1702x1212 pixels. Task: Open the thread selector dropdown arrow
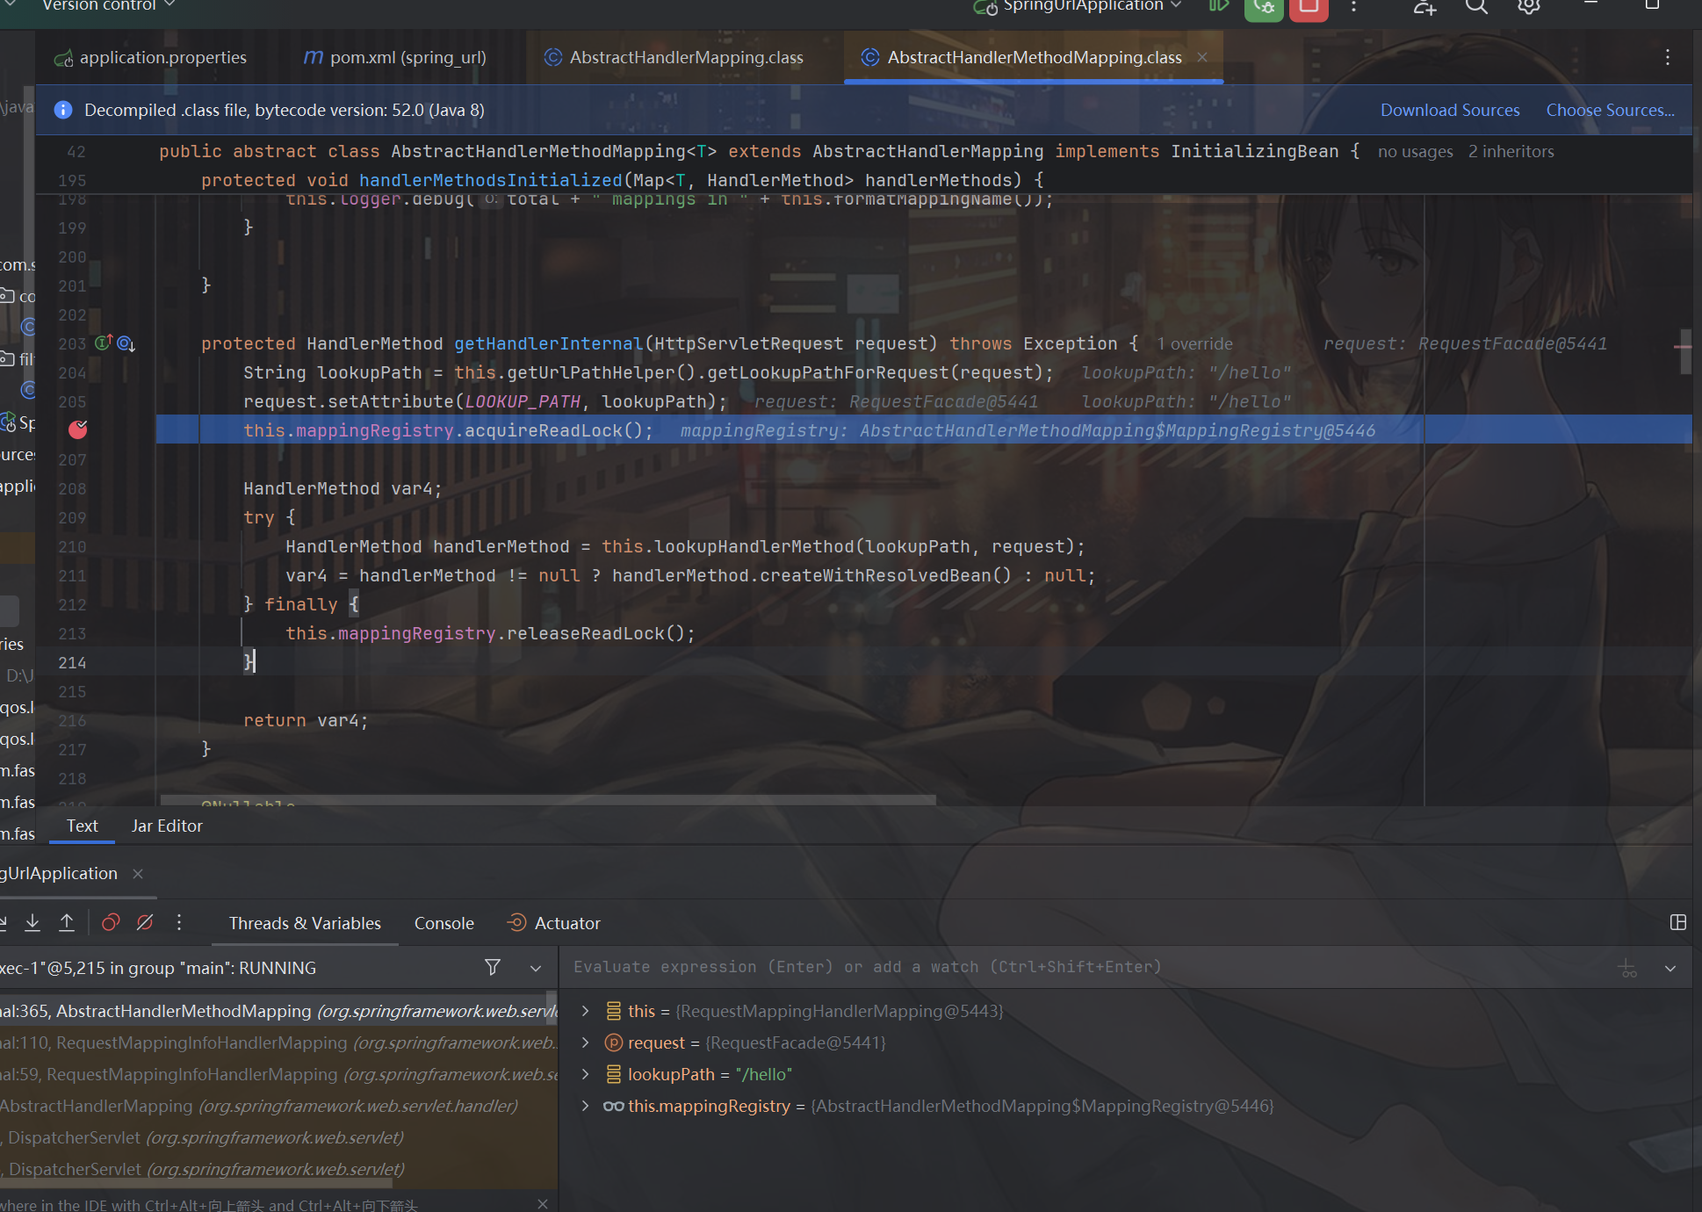tap(535, 968)
